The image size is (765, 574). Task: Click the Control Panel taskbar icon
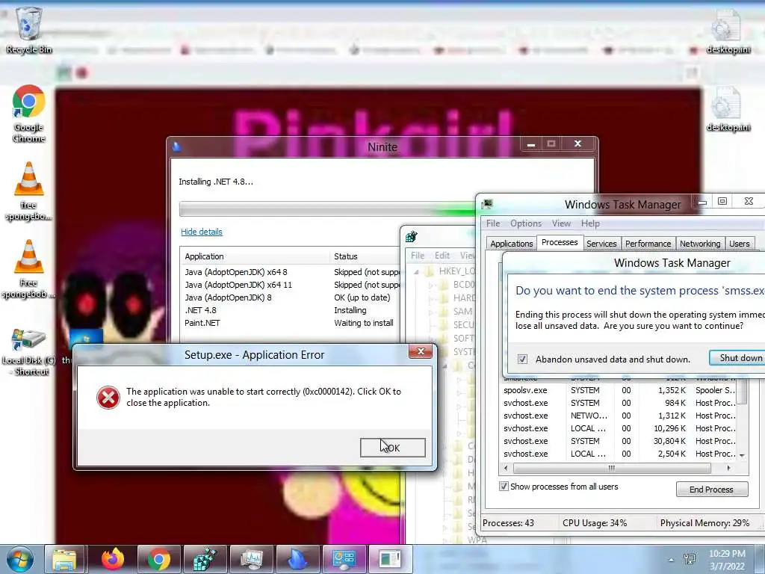pos(344,559)
